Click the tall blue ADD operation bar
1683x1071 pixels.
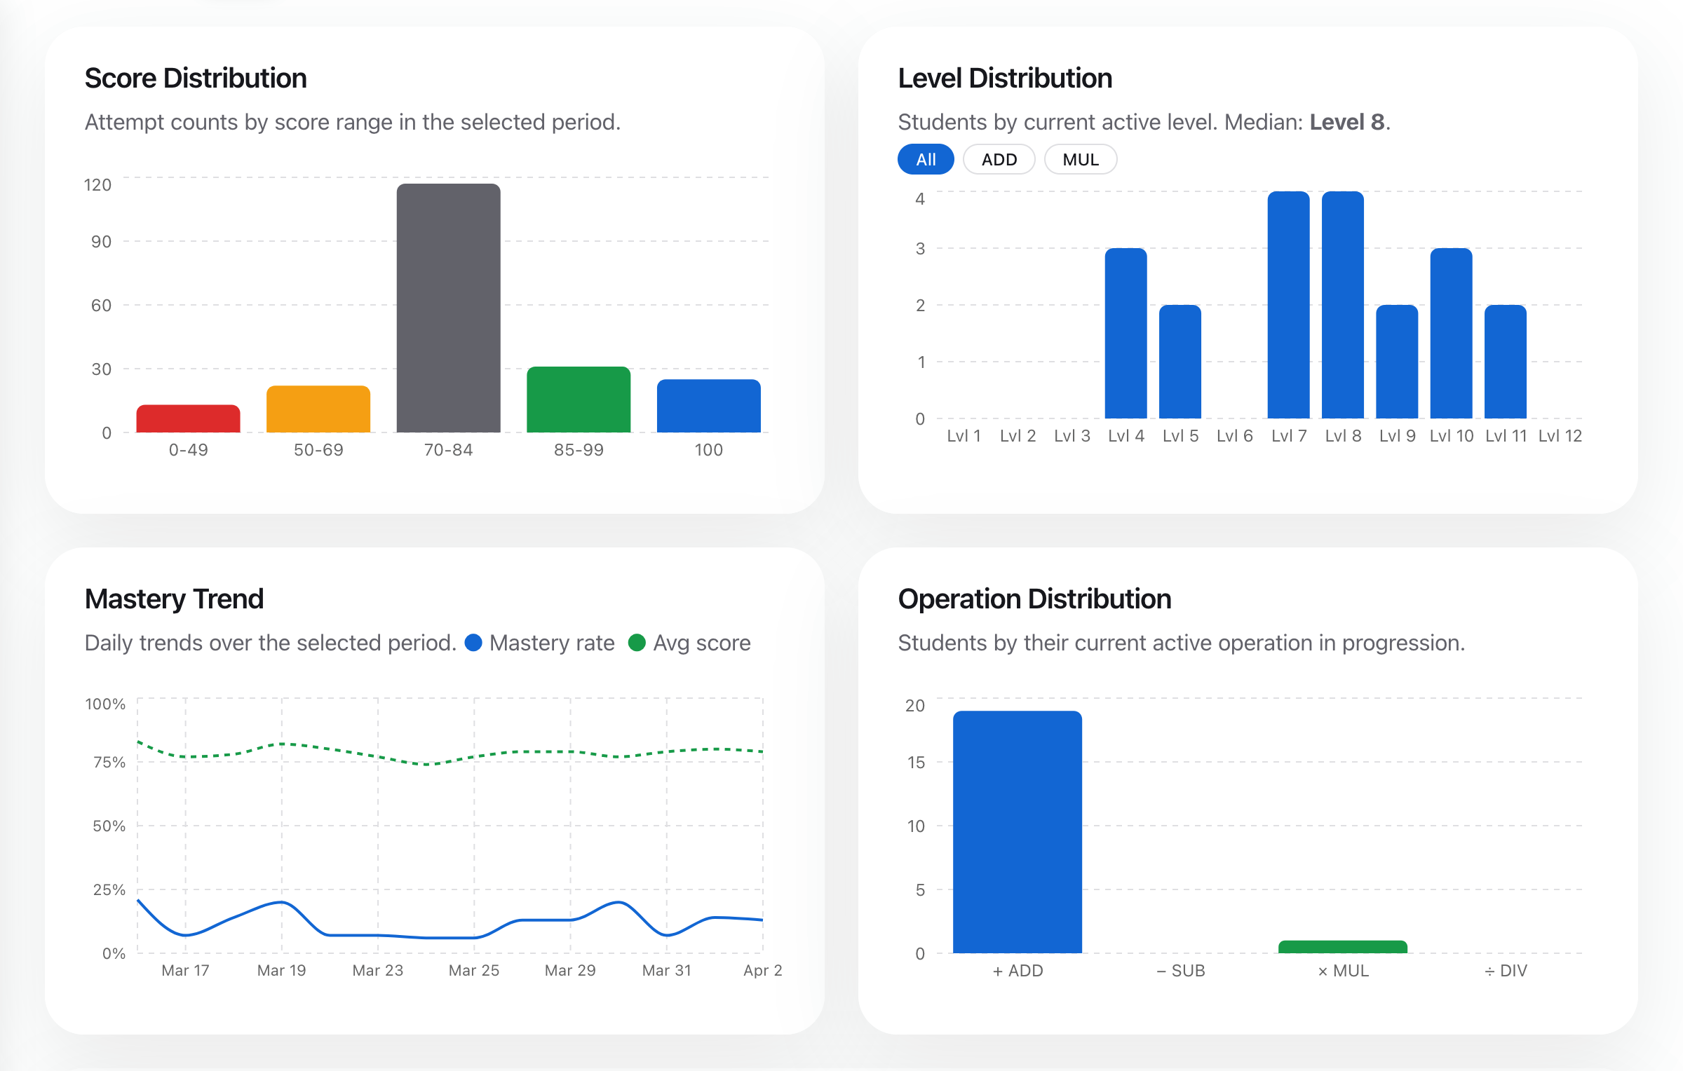(x=1017, y=832)
